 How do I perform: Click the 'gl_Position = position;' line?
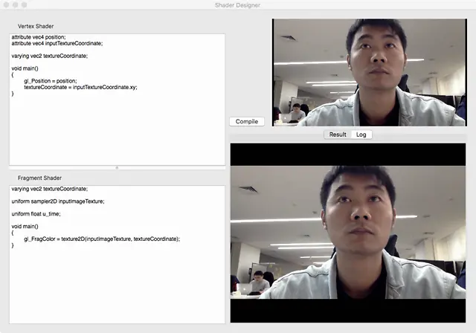[51, 80]
